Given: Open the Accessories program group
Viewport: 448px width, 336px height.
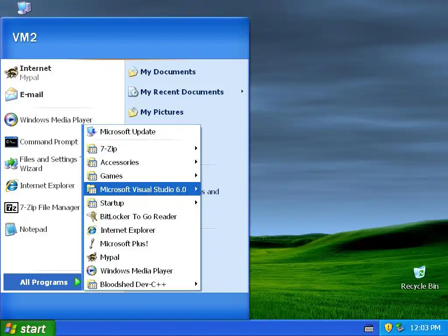Looking at the screenshot, I should (x=142, y=162).
